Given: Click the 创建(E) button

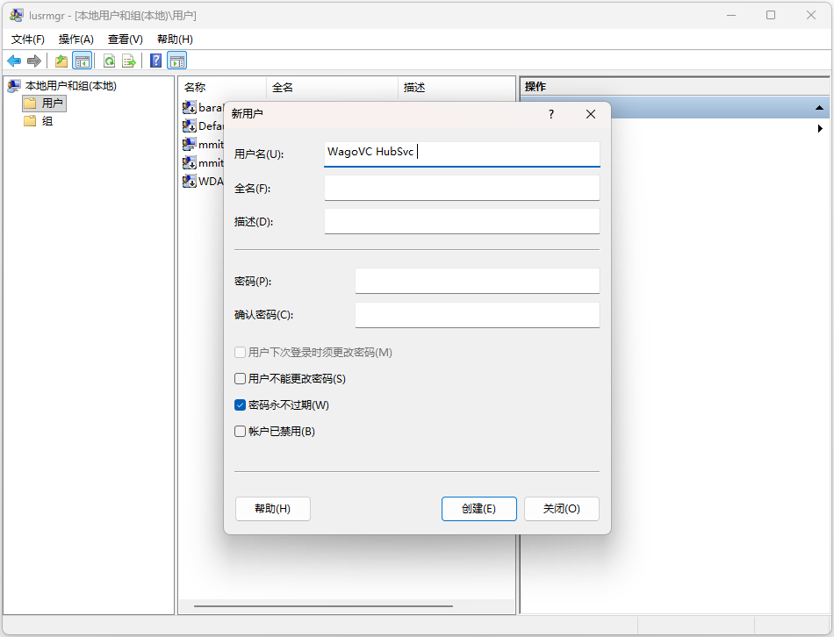Looking at the screenshot, I should [478, 509].
